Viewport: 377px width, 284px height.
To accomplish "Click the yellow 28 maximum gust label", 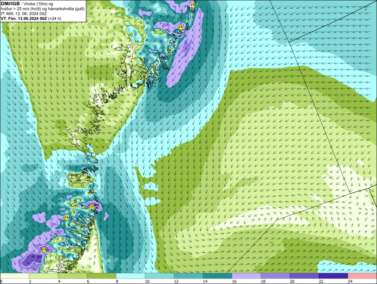I will tap(180, 27).
